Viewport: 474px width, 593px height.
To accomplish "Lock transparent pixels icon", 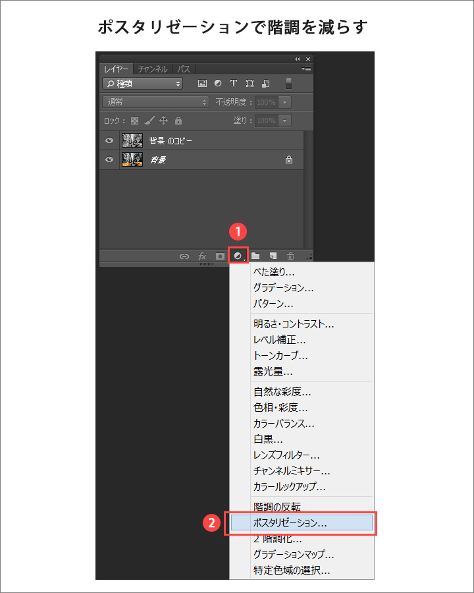I will [134, 121].
